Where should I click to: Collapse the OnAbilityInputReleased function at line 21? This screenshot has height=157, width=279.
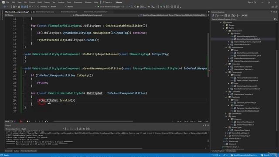[23, 54]
